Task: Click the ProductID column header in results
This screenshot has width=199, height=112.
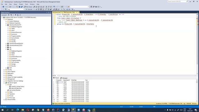Action: [59, 80]
